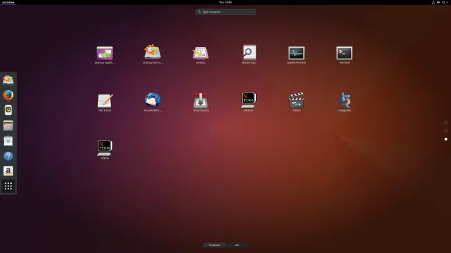451x253 pixels.
Task: Open the Help icon in the dock
Action: point(8,156)
